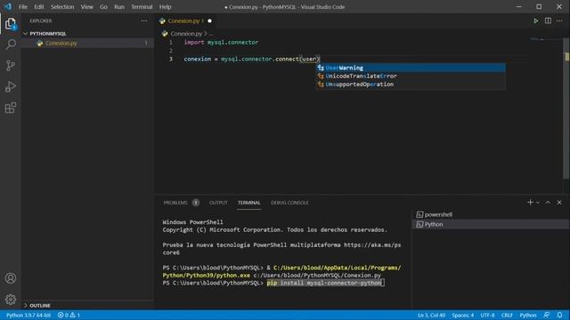Open errors and warnings status indicator
Image resolution: width=570 pixels, height=320 pixels.
pos(69,315)
